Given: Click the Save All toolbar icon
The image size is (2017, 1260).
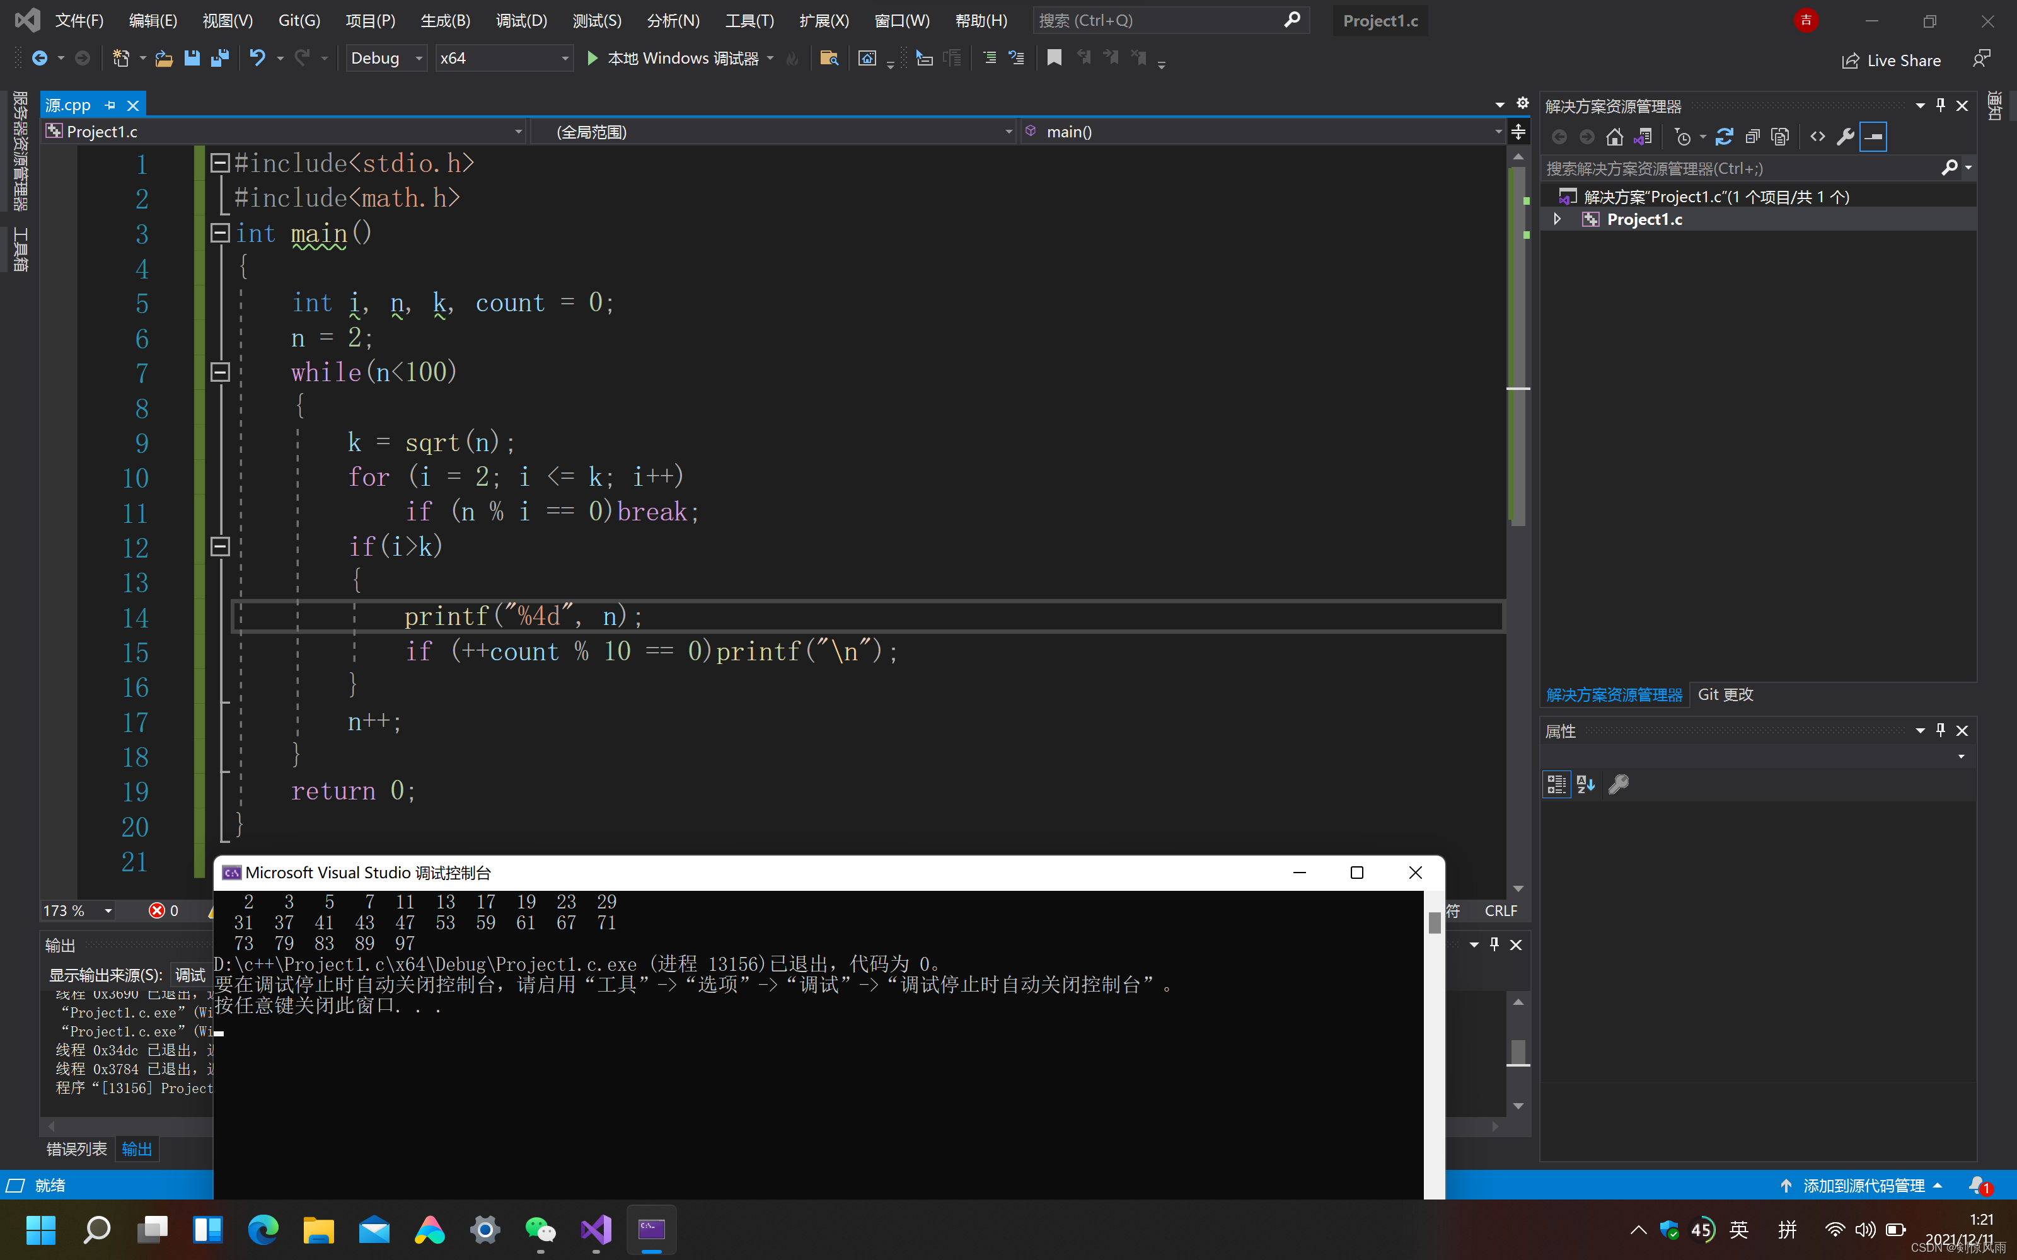Looking at the screenshot, I should tap(220, 59).
